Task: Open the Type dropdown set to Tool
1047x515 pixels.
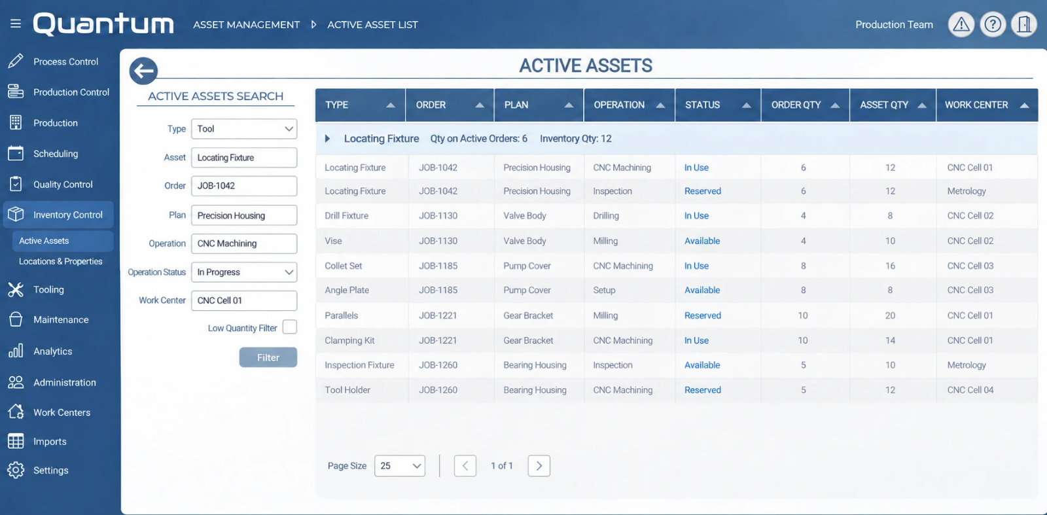Action: tap(244, 129)
